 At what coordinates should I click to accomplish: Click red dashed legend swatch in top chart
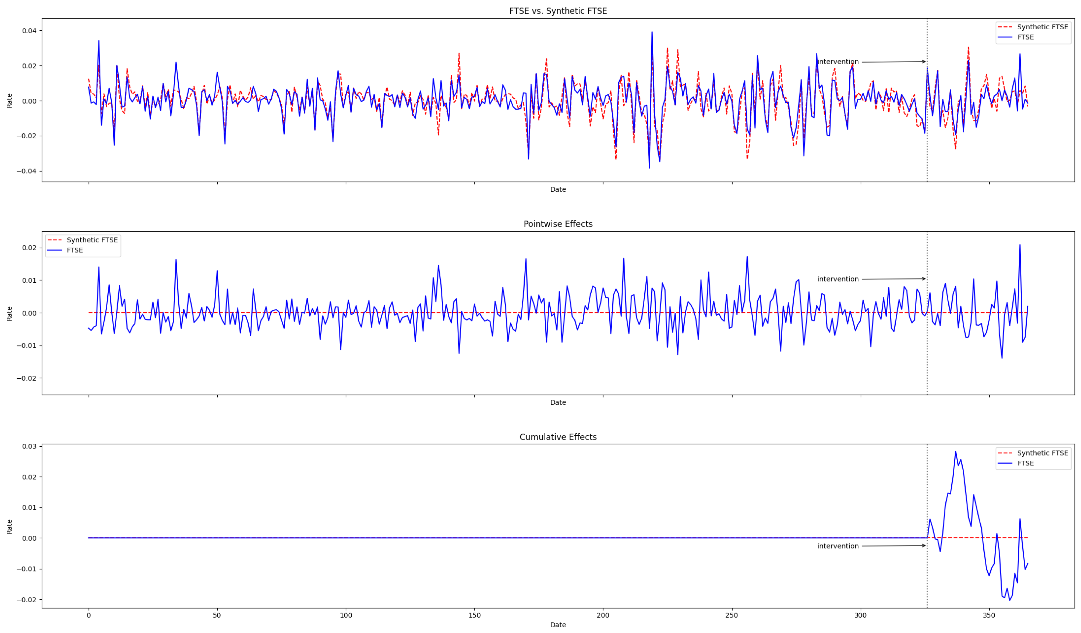[x=1005, y=27]
